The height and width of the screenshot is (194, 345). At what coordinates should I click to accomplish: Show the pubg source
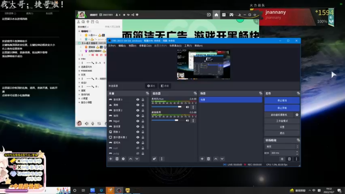[138, 153]
